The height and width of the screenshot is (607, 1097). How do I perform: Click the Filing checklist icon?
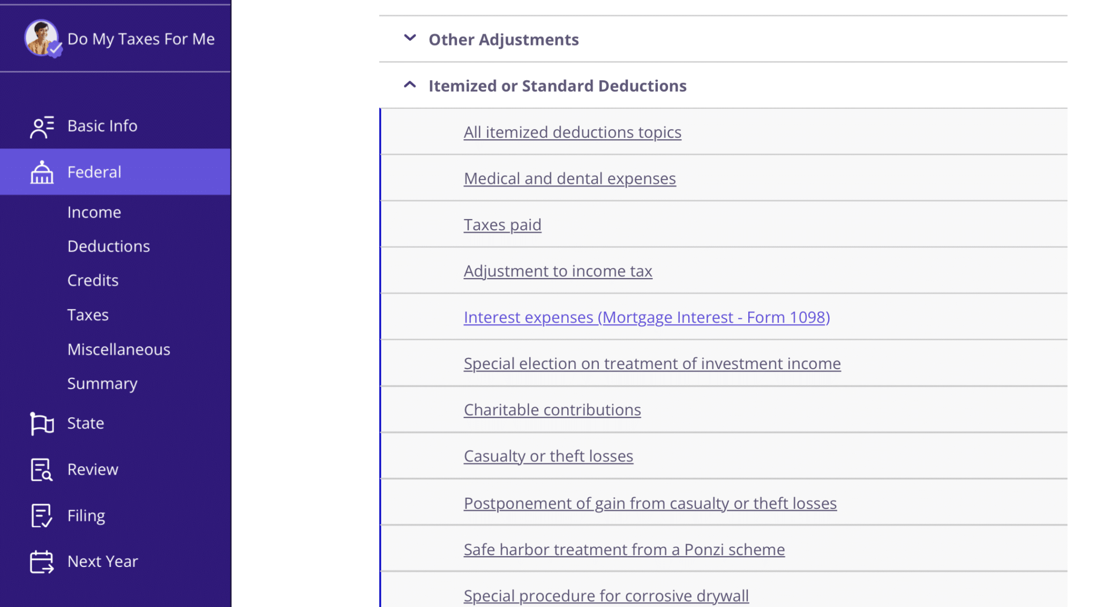(42, 516)
